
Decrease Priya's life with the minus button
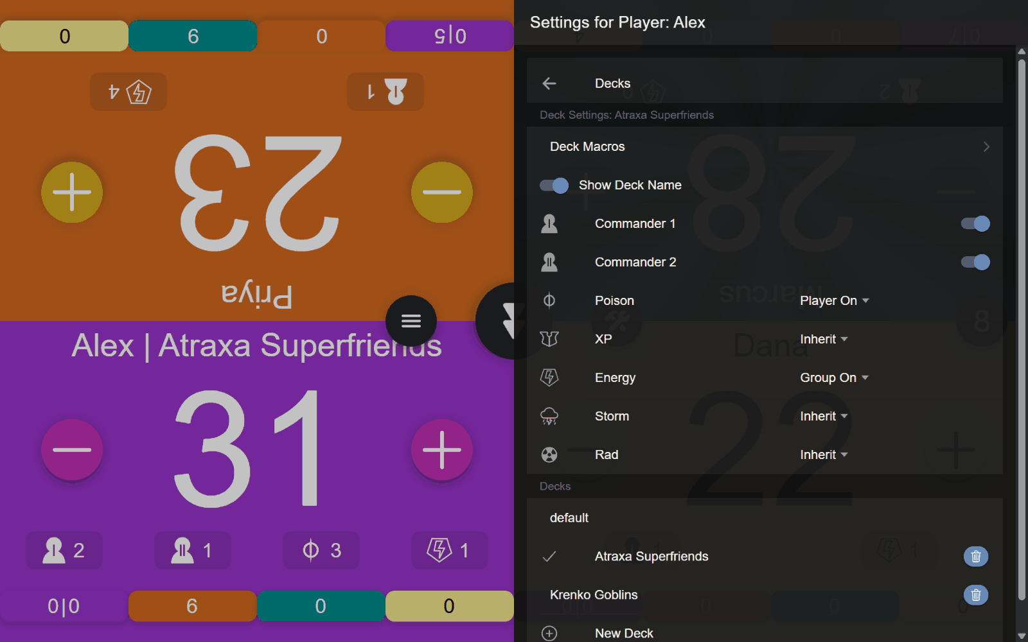(x=442, y=192)
